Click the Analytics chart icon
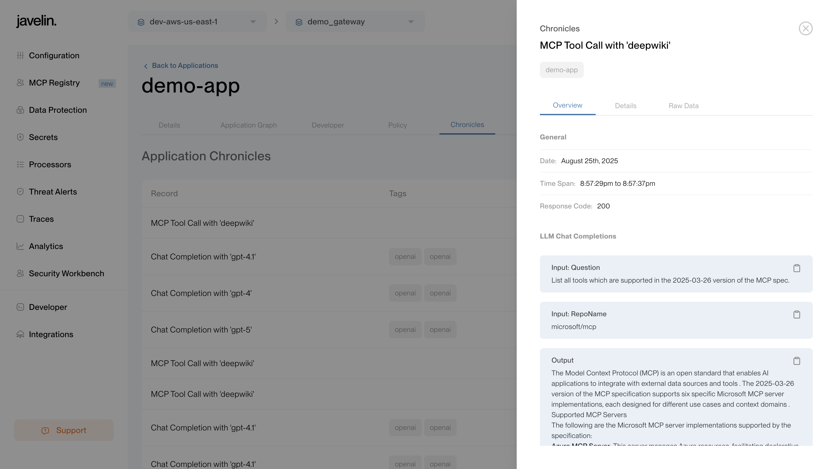This screenshot has width=836, height=469. pos(20,246)
